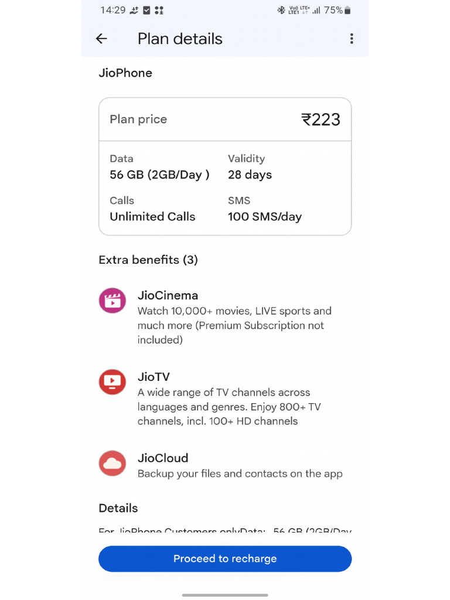Tap the JioTV app icon
Screen dimensions: 450x600
(x=112, y=382)
